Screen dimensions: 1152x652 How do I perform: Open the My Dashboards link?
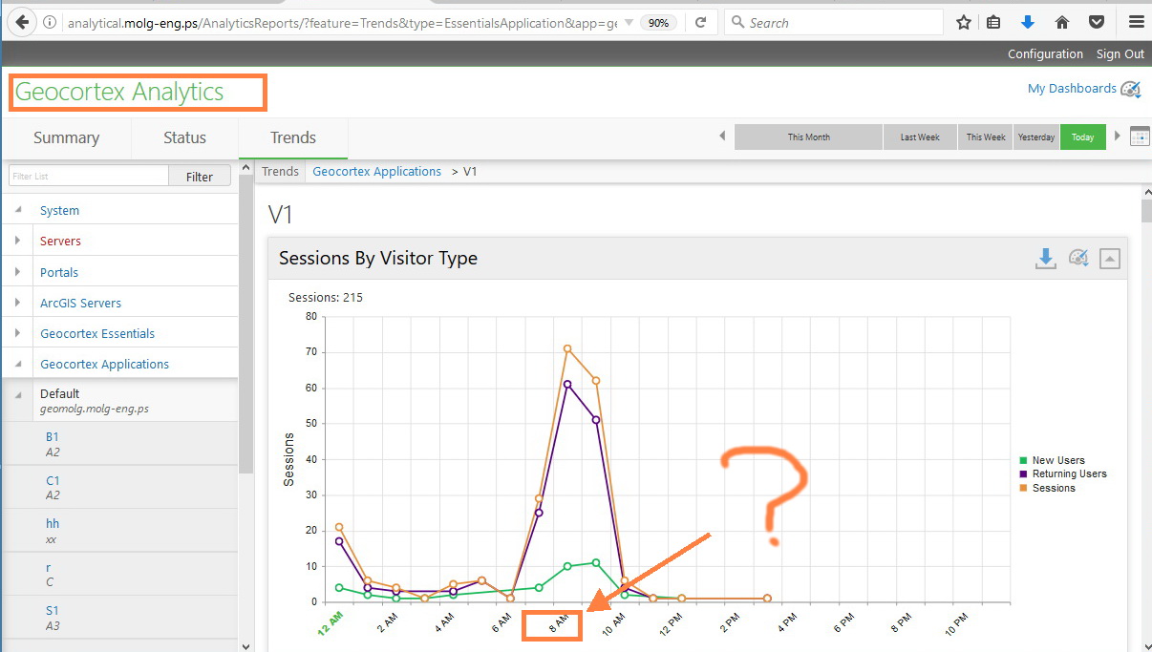(x=1072, y=88)
